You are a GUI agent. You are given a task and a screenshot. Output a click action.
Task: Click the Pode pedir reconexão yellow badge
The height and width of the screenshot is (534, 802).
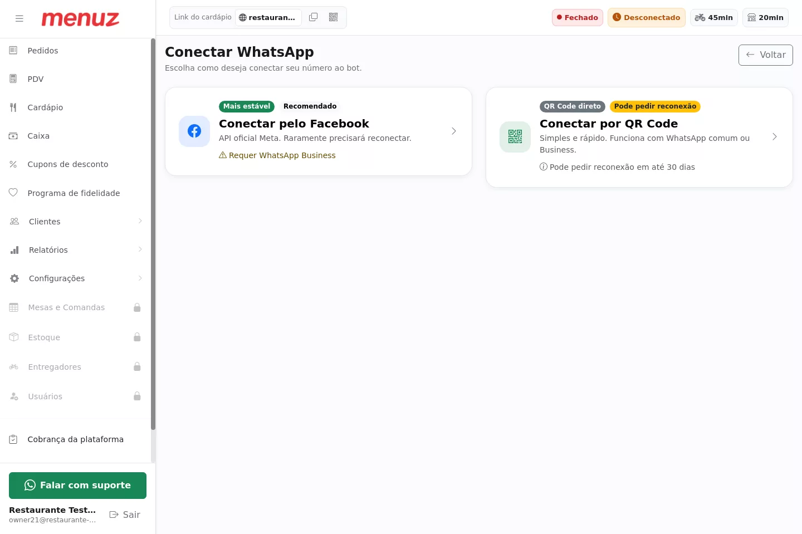[x=655, y=106]
